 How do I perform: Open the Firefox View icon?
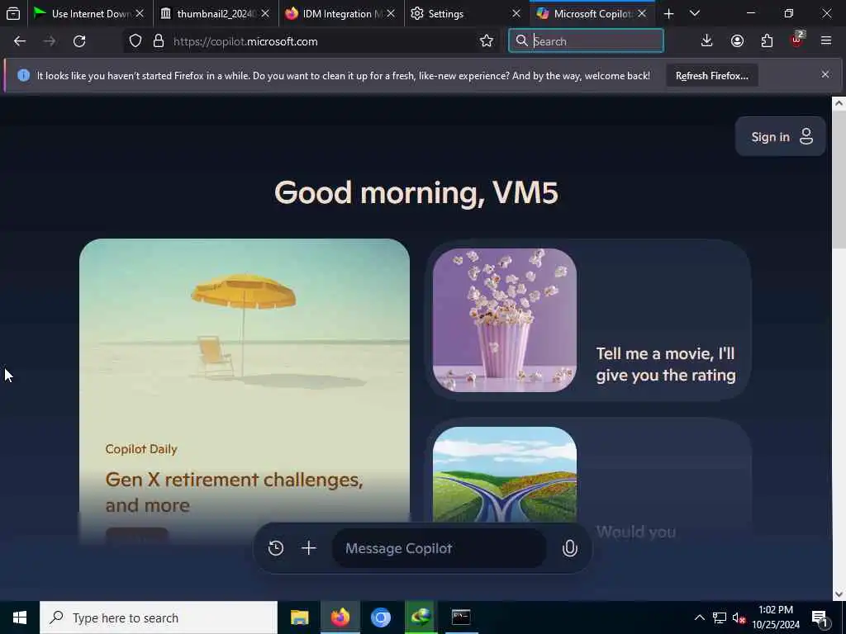[13, 13]
